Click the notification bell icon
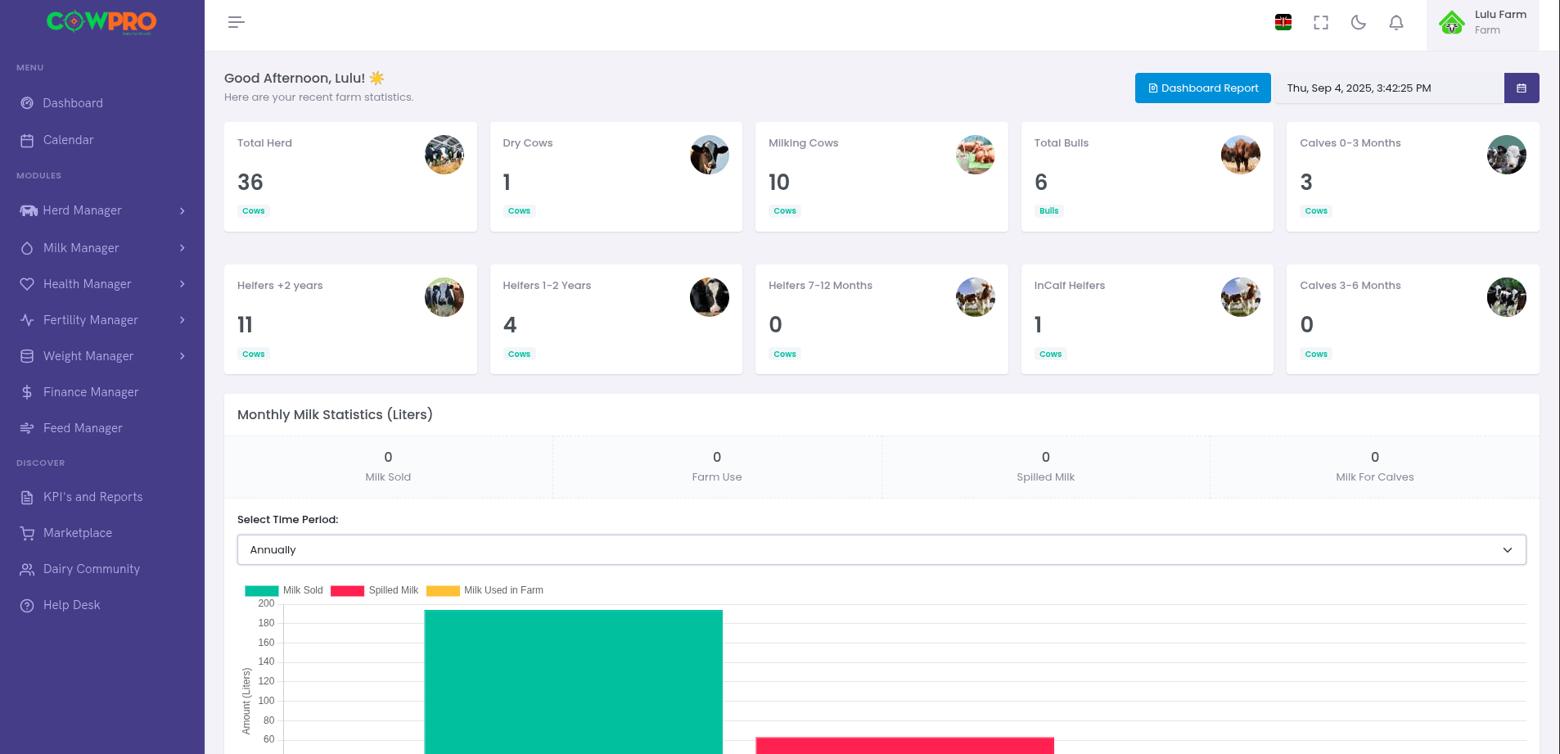The width and height of the screenshot is (1560, 754). click(x=1395, y=23)
